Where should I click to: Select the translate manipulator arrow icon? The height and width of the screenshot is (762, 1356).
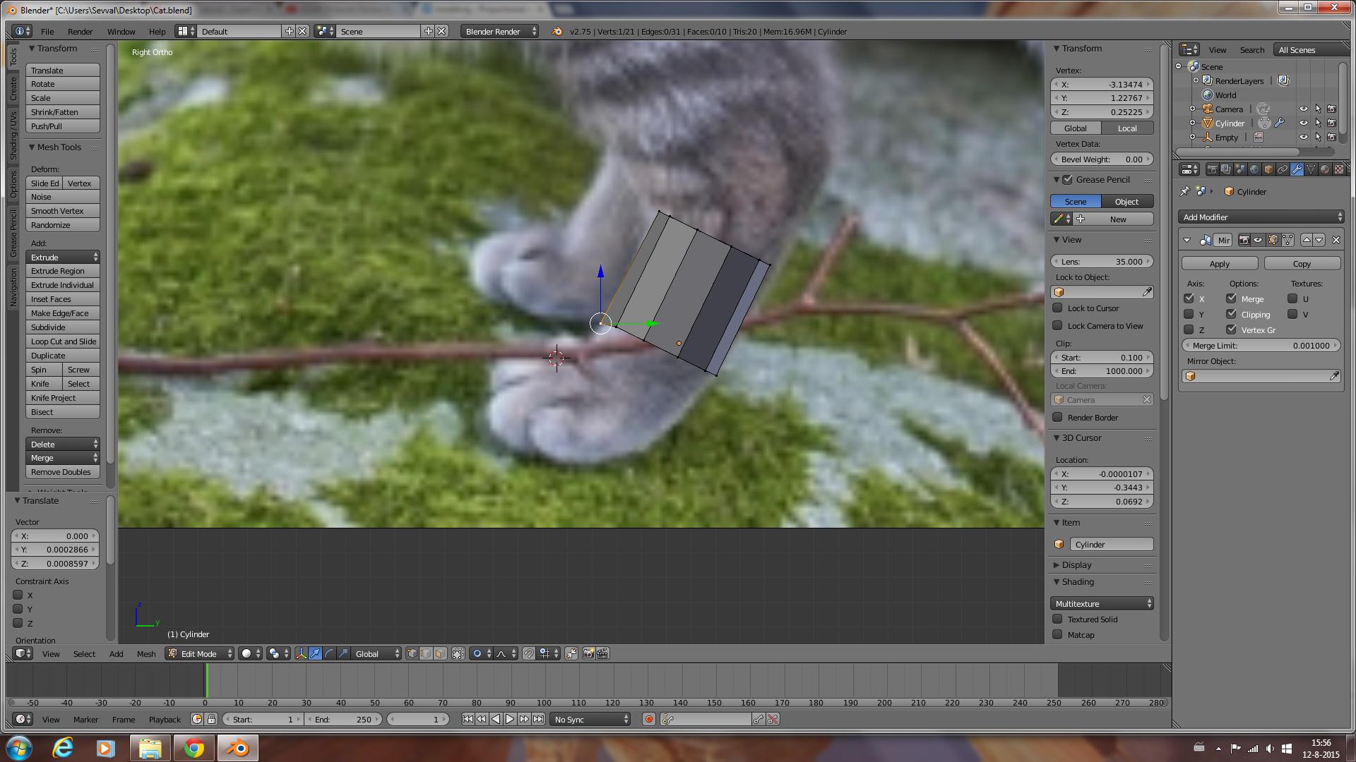pyautogui.click(x=316, y=653)
